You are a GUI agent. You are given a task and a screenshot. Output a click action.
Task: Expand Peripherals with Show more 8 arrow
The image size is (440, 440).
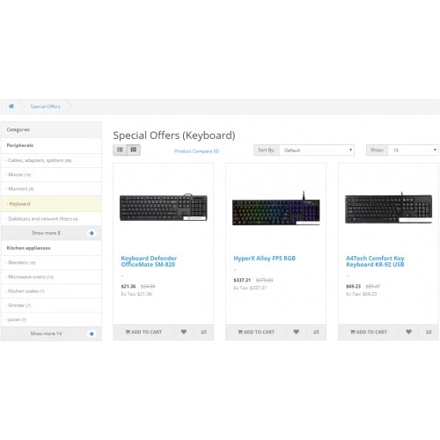coord(92,233)
